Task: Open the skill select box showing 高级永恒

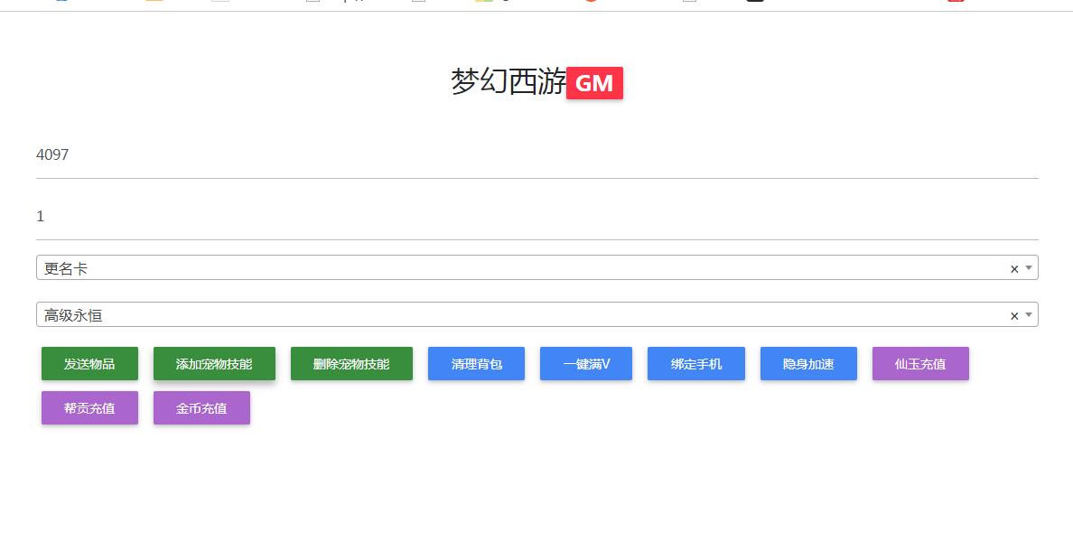Action: point(515,315)
